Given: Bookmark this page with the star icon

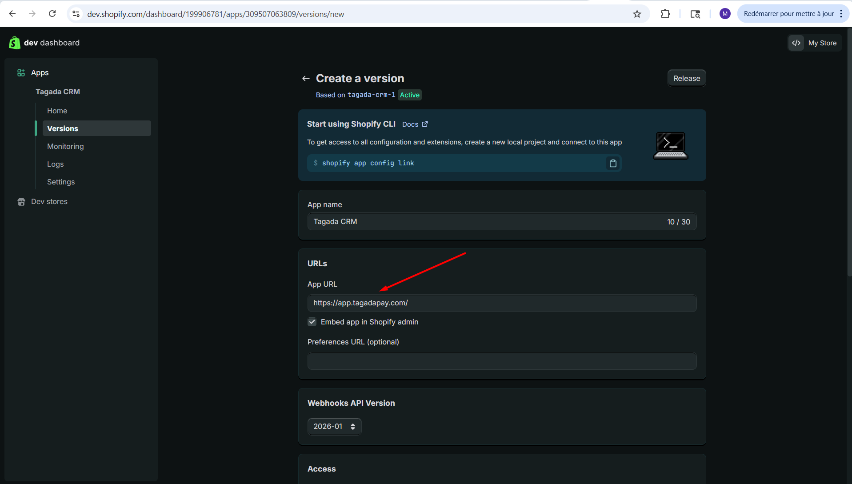Looking at the screenshot, I should pyautogui.click(x=637, y=14).
